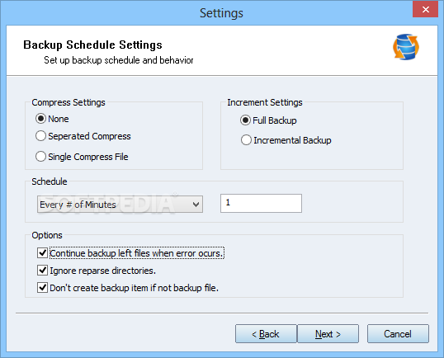The image size is (444, 358).
Task: Click the Ignore reparse directories label text
Action: point(103,271)
